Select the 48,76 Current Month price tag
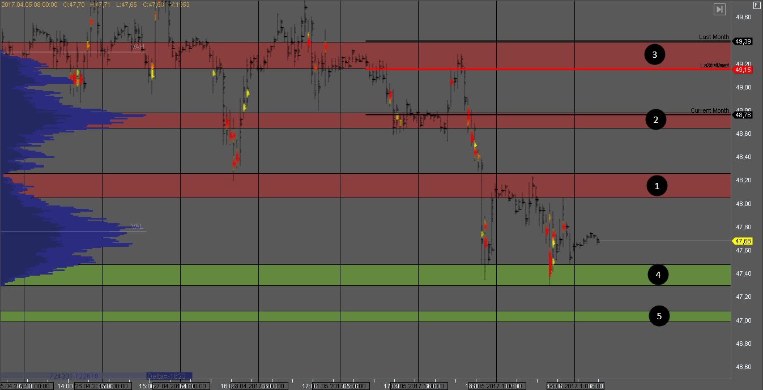 tap(743, 115)
